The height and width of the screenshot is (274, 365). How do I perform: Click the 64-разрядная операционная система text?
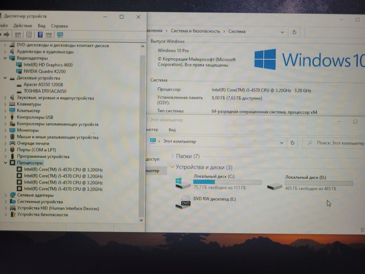coord(264,112)
